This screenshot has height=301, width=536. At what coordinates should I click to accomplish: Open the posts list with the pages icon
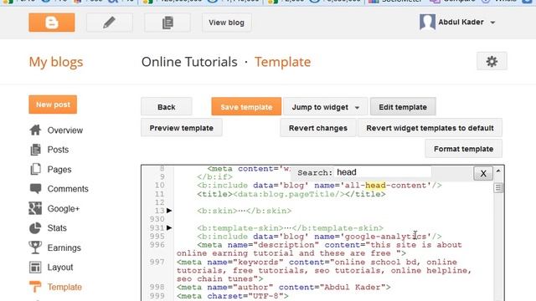tap(167, 23)
